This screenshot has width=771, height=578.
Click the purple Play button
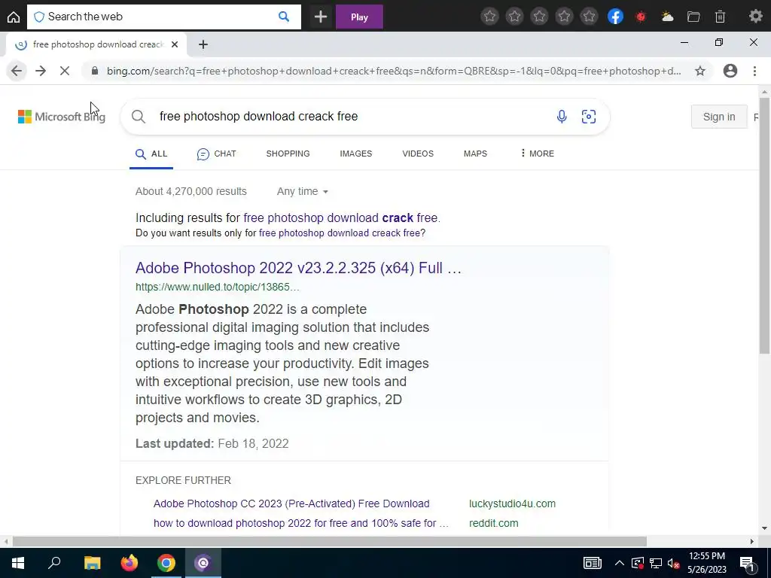click(359, 17)
